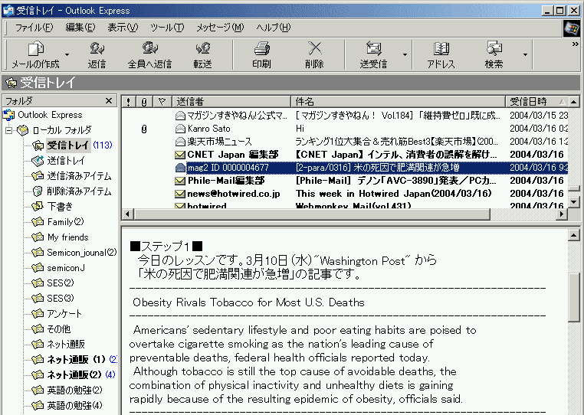Open the ファイル(F) menu

click(x=34, y=28)
